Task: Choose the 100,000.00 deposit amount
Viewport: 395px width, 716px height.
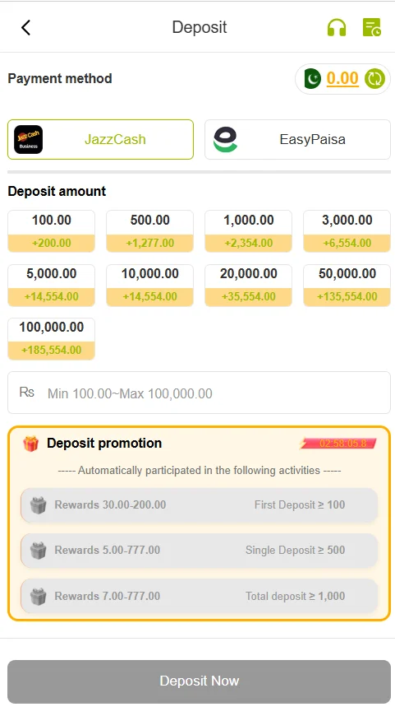Action: 52,339
